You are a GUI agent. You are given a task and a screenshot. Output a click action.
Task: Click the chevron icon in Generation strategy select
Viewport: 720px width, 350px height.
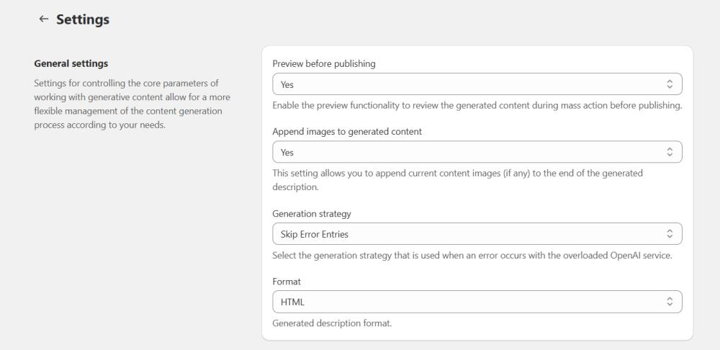click(670, 234)
